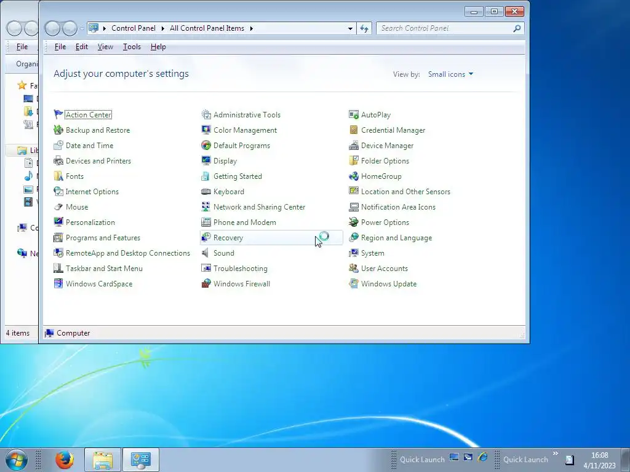
Task: Open the HomeGroup icon
Action: tap(354, 176)
